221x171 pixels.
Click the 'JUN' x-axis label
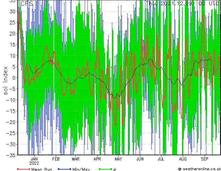coord(140,159)
